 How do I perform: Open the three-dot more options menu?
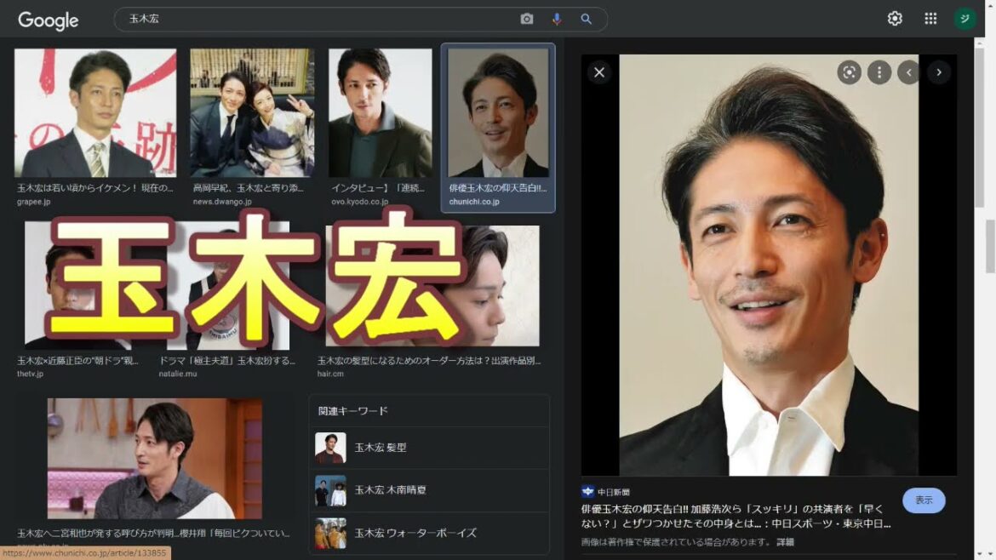click(x=879, y=72)
